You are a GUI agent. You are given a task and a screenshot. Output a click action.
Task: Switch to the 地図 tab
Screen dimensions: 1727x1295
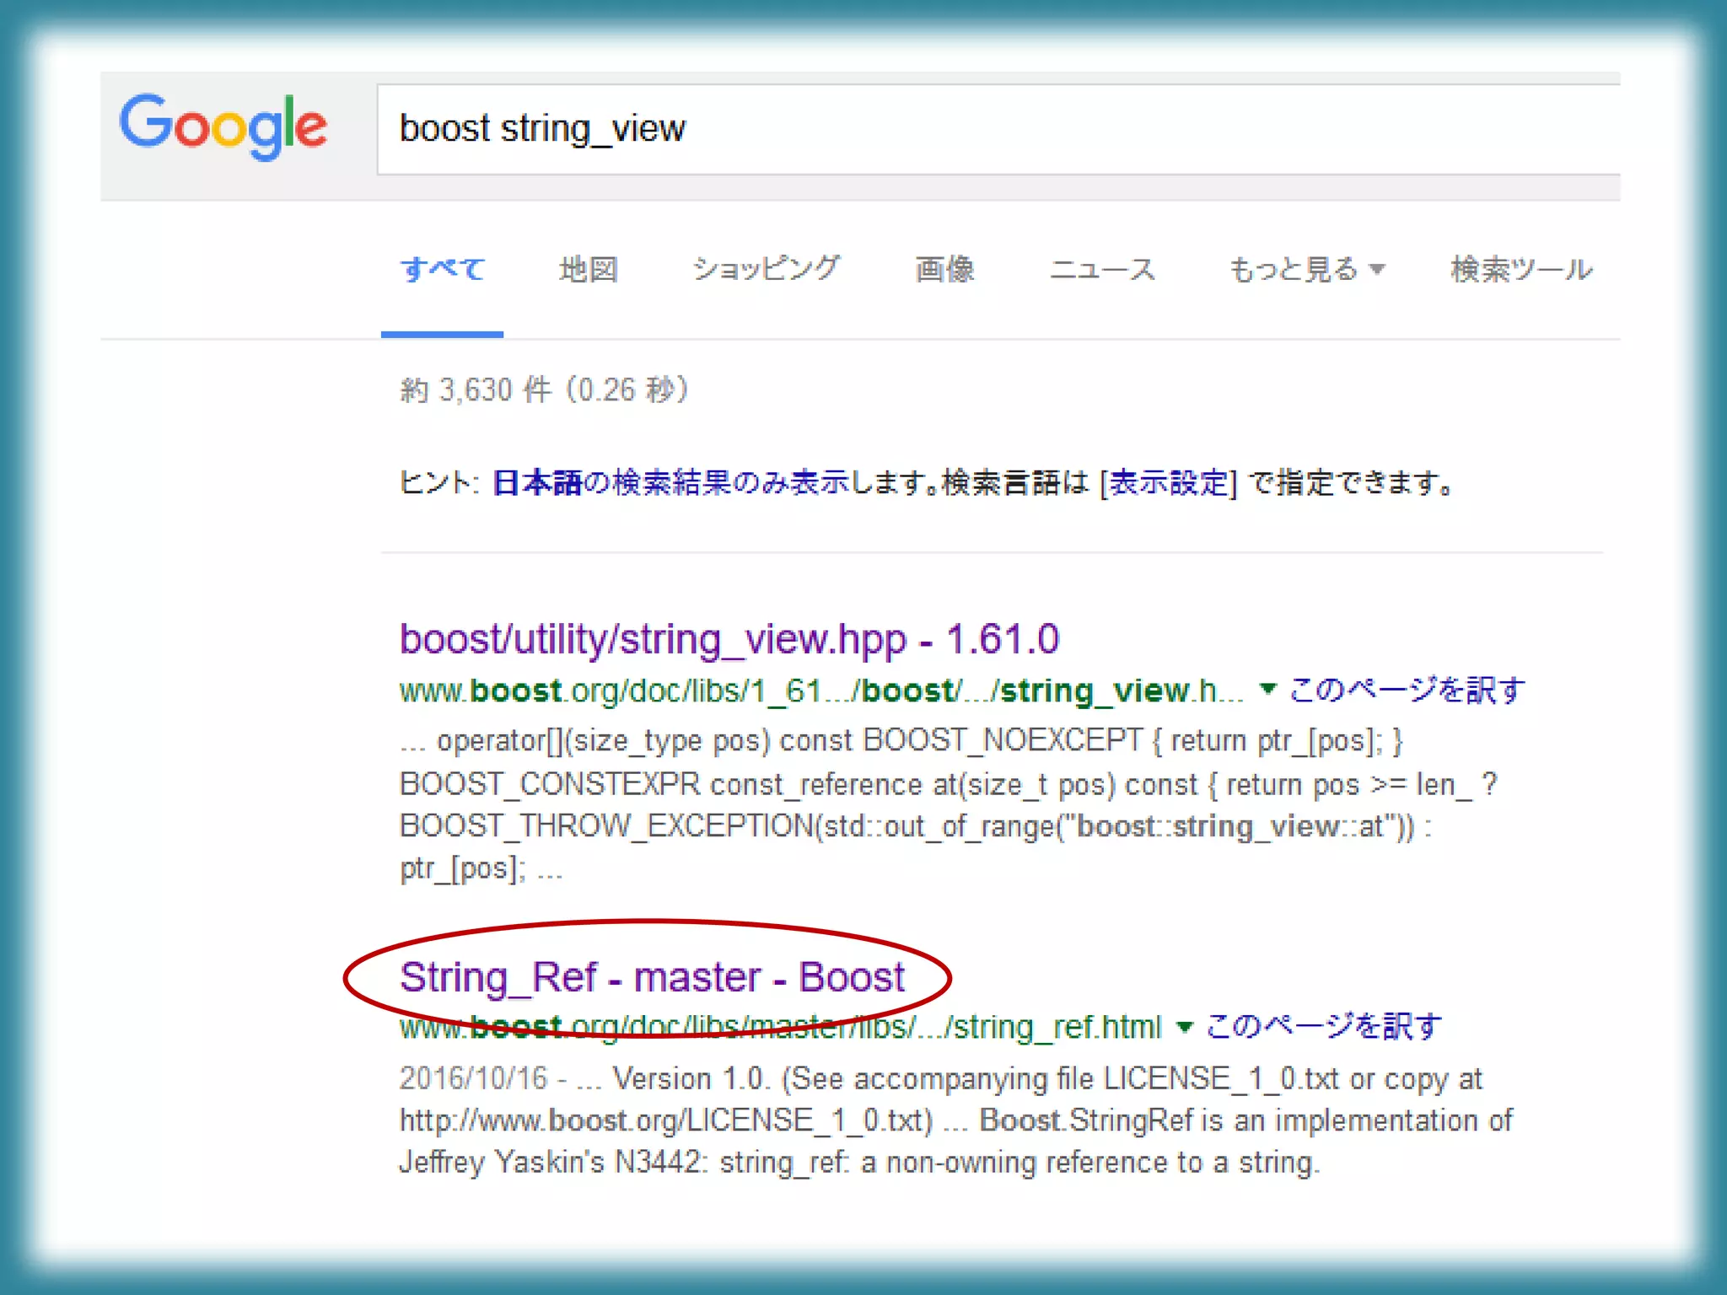(589, 270)
